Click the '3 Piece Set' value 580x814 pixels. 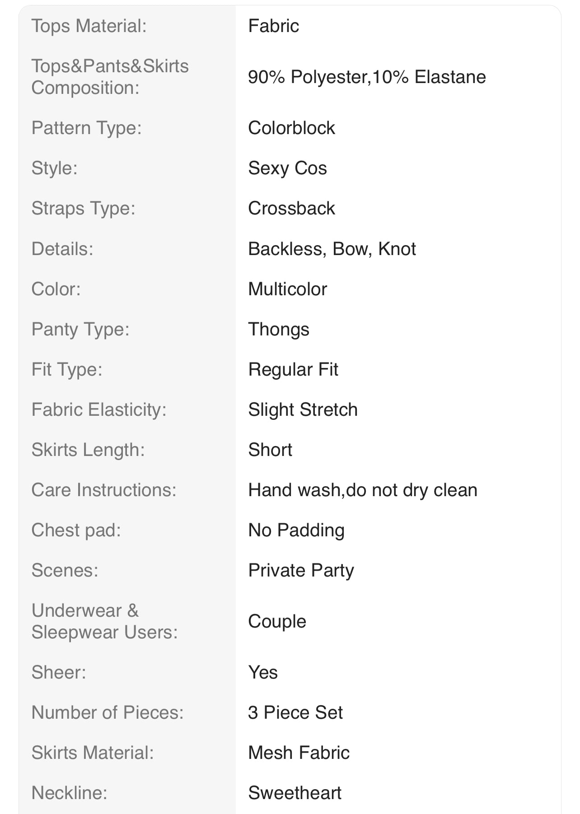click(295, 712)
